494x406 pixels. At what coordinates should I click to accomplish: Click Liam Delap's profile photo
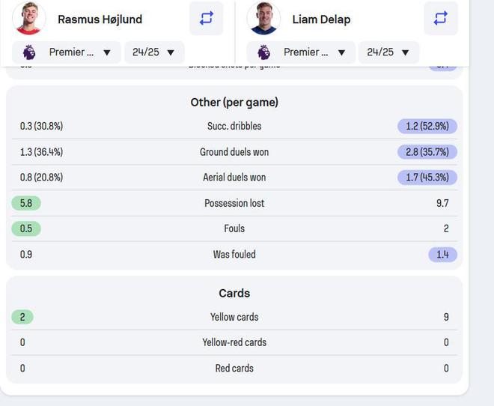(263, 19)
